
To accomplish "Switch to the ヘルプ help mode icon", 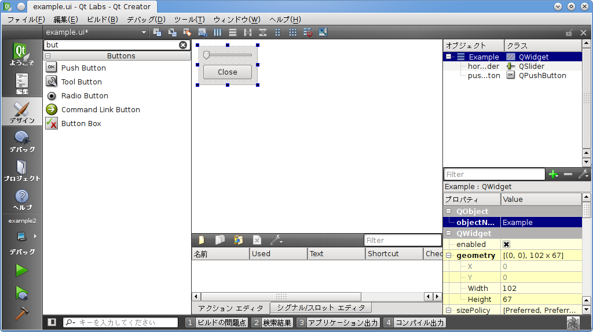I will [x=21, y=200].
